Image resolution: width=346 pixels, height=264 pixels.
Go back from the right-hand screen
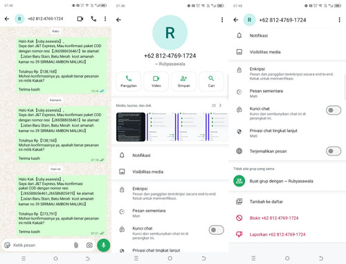coord(236,20)
